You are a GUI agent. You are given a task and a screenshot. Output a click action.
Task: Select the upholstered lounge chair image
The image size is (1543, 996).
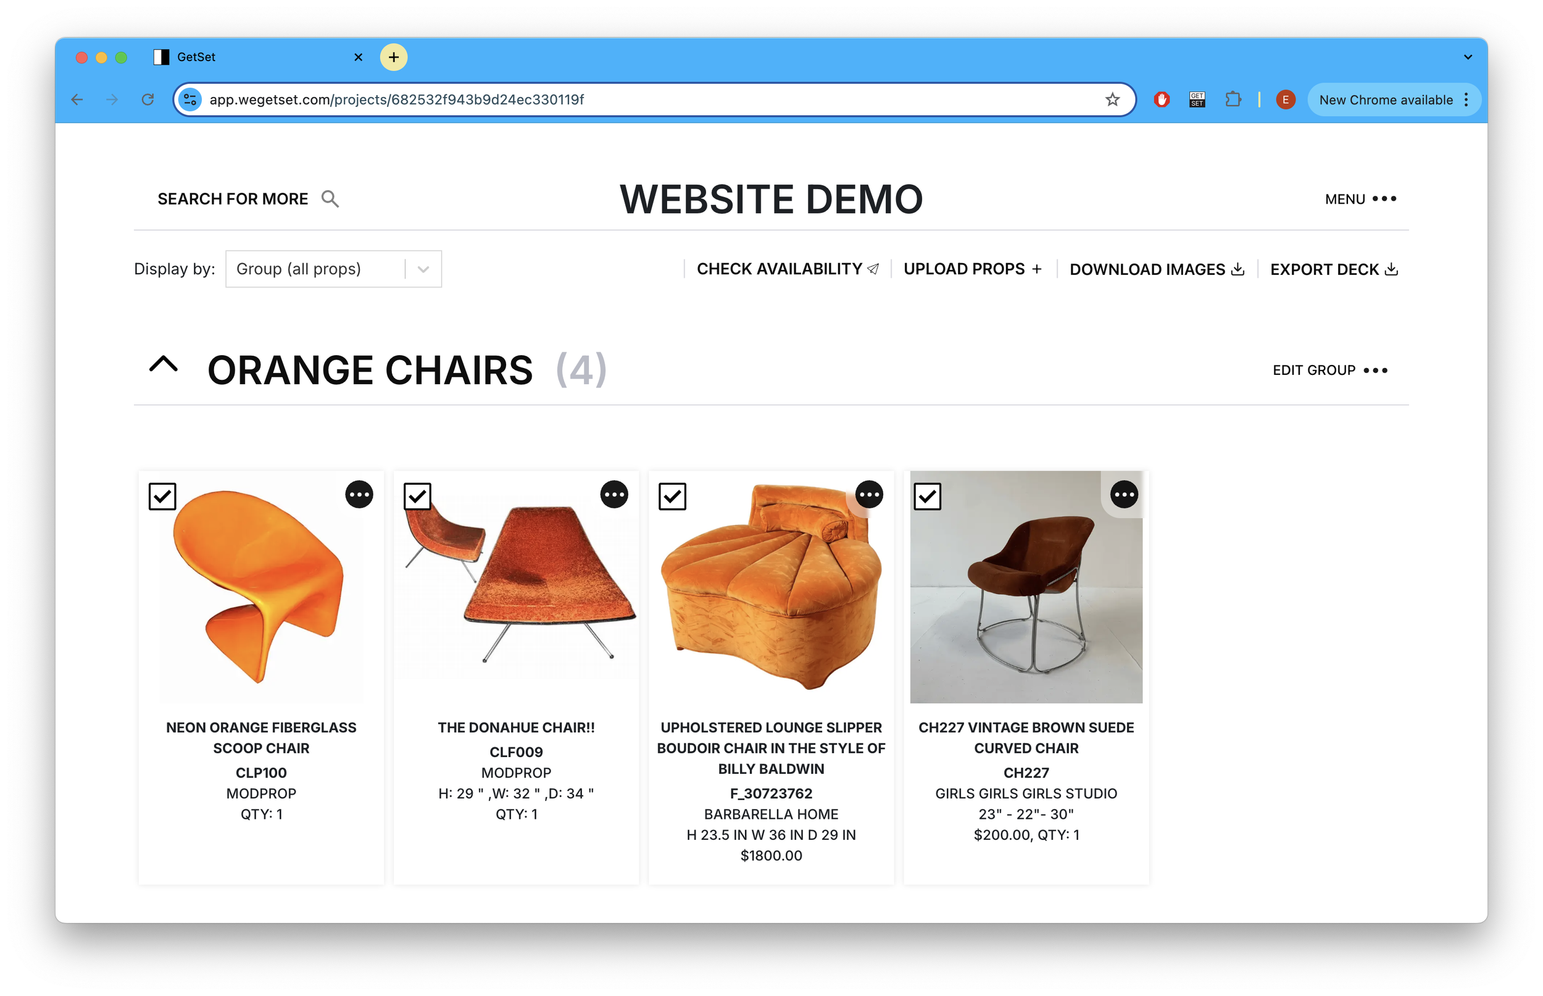tap(771, 587)
